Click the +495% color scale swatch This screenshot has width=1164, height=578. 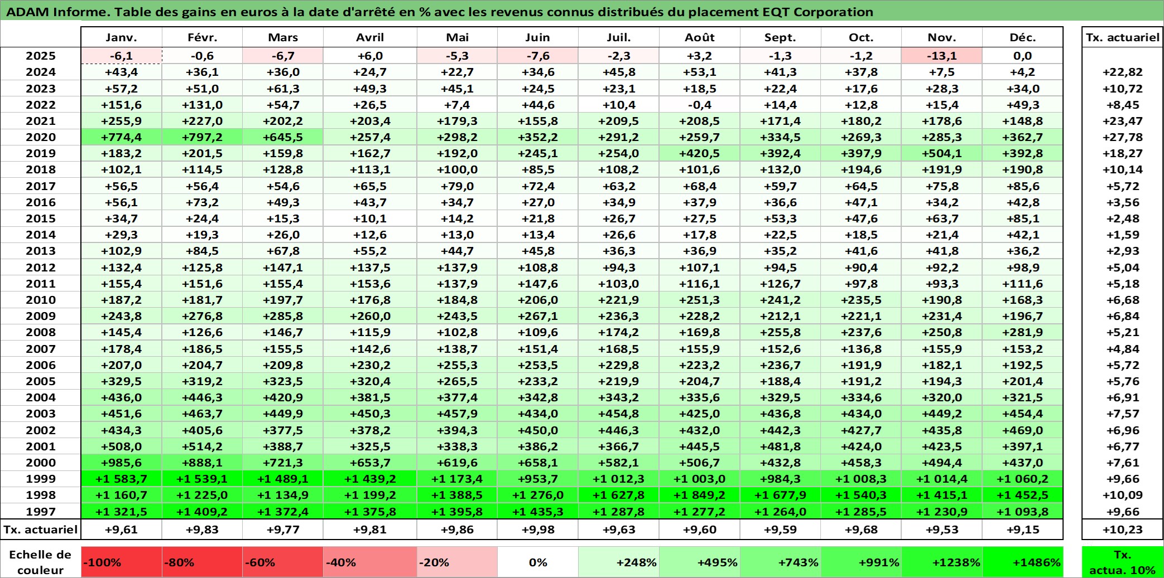click(x=700, y=562)
